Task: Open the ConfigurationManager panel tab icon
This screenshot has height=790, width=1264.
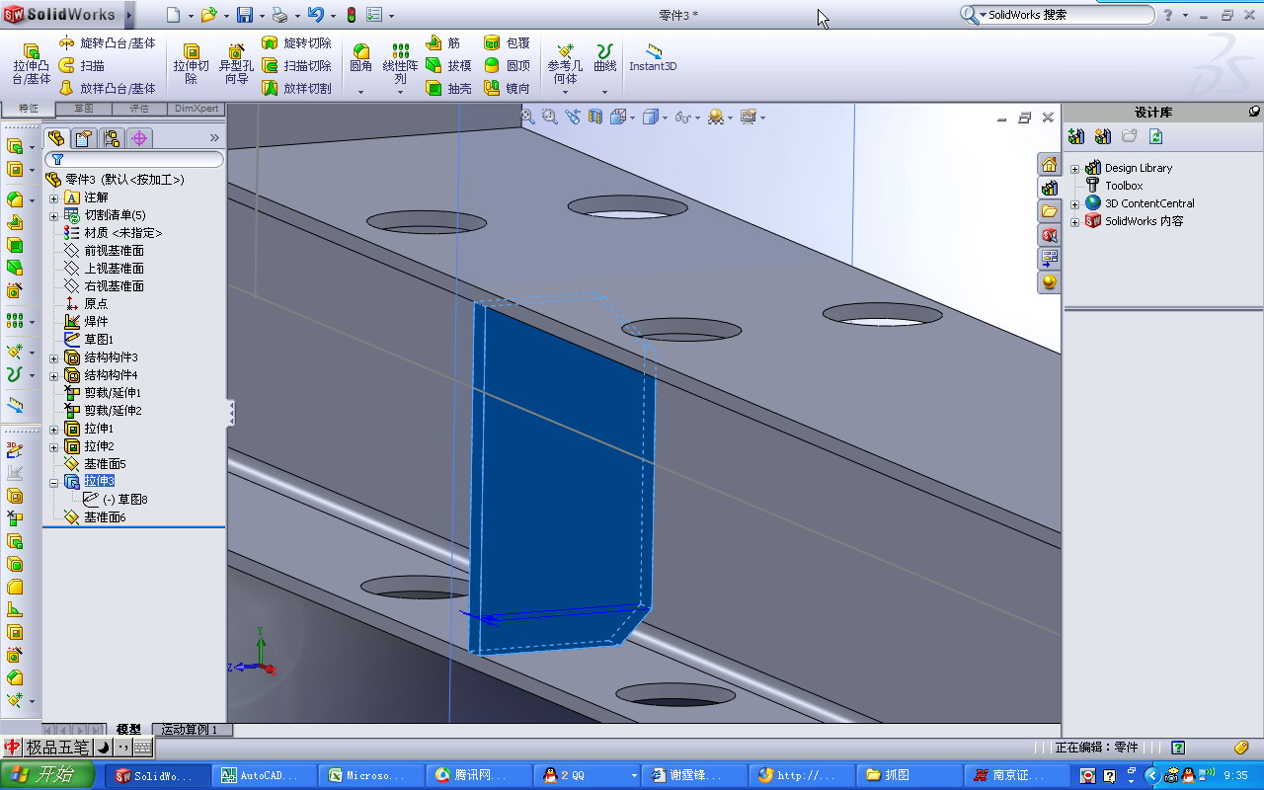Action: (112, 138)
